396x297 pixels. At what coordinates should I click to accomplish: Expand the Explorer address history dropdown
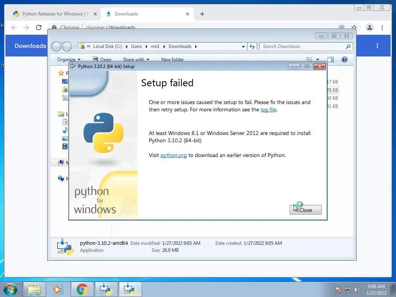coord(243,47)
